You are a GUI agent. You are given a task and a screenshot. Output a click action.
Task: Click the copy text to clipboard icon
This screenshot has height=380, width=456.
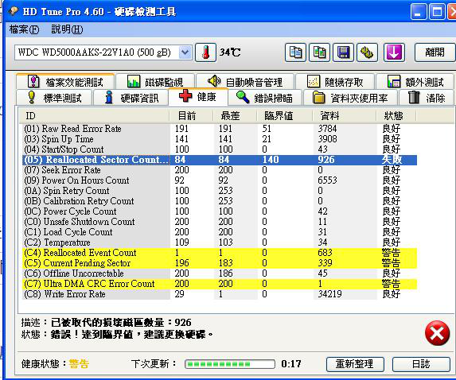point(295,52)
